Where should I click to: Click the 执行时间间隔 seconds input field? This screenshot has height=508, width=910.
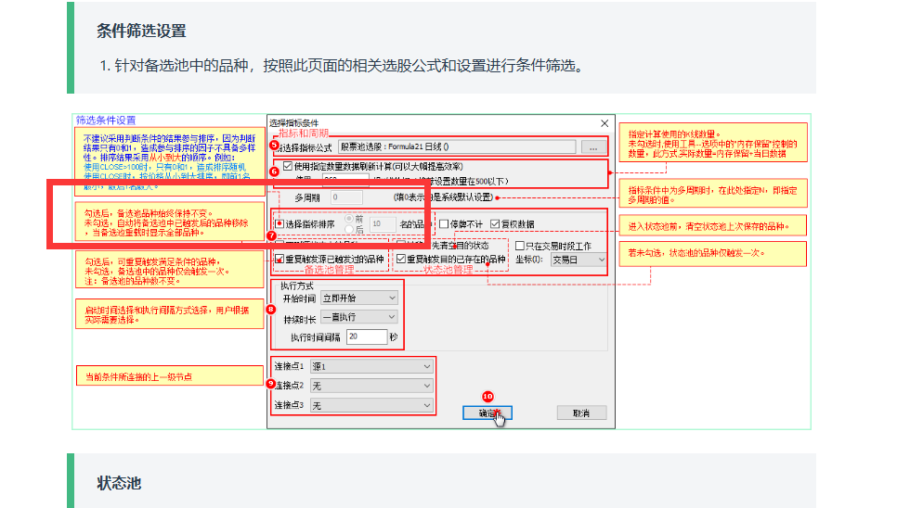[x=365, y=337]
